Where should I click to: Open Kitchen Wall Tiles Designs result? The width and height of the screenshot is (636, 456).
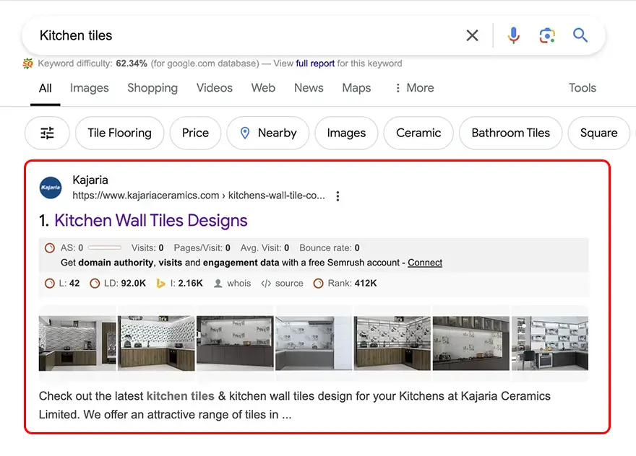point(150,221)
